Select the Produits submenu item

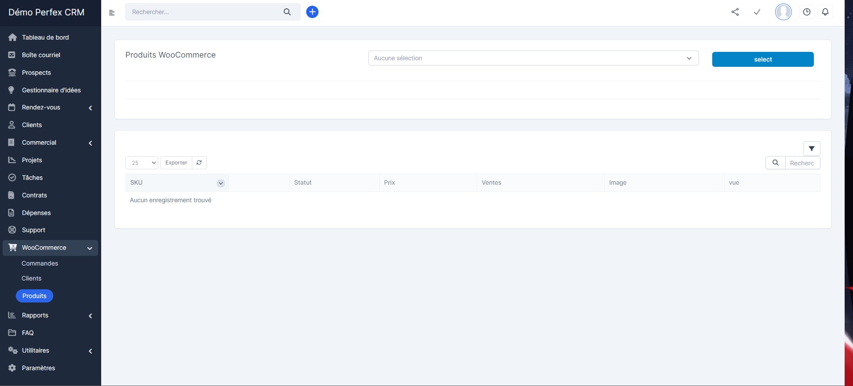[34, 296]
